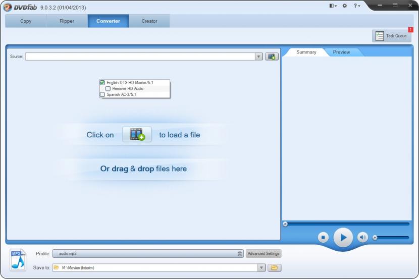Screen dimensions: 419x279
Task: Open the Preview tab
Action: (x=341, y=52)
